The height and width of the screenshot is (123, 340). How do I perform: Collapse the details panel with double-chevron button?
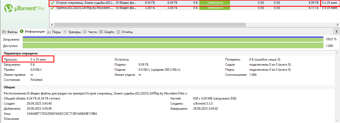point(337,31)
